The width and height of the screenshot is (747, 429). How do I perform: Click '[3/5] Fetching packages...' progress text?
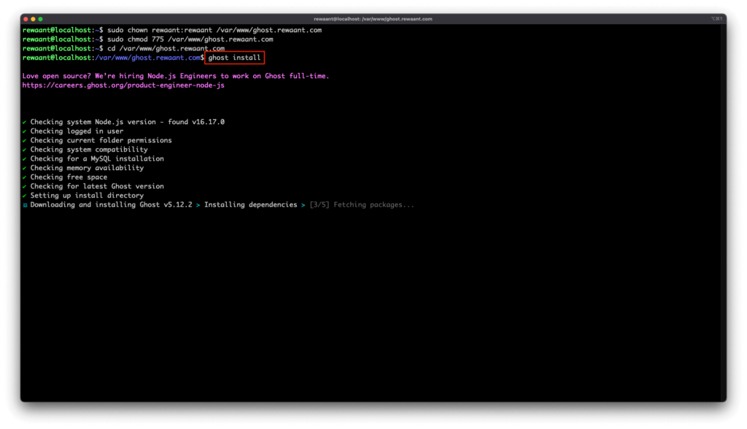point(362,204)
